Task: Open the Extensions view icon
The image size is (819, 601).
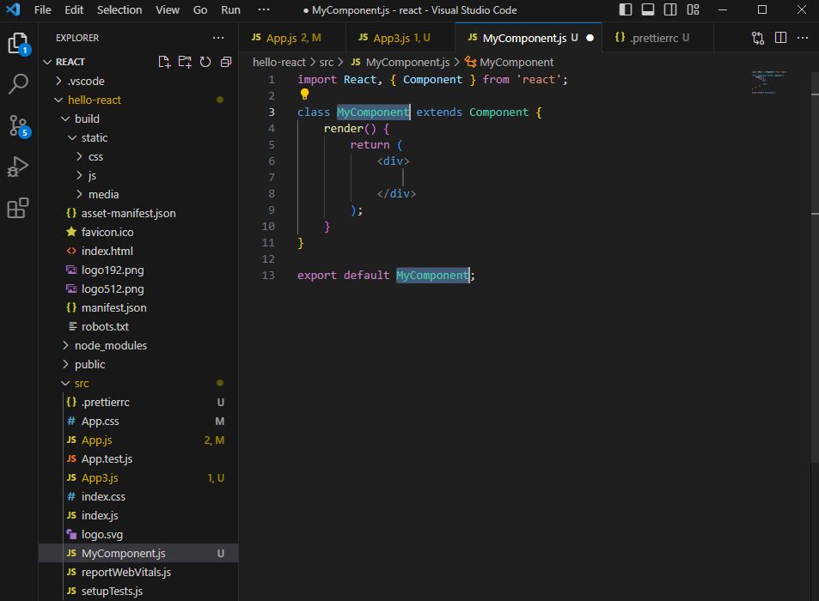Action: click(18, 208)
